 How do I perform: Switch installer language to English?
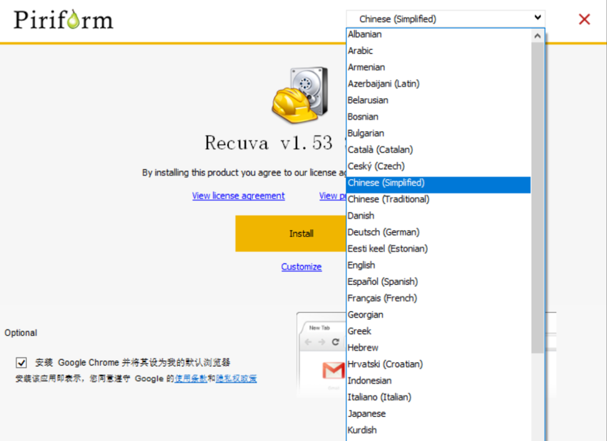tap(438, 265)
